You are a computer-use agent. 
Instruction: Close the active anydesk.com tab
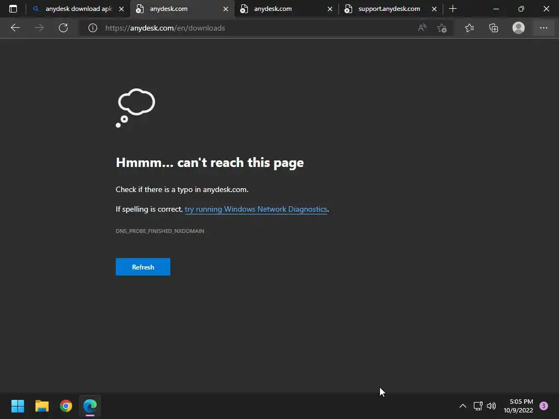pos(225,9)
